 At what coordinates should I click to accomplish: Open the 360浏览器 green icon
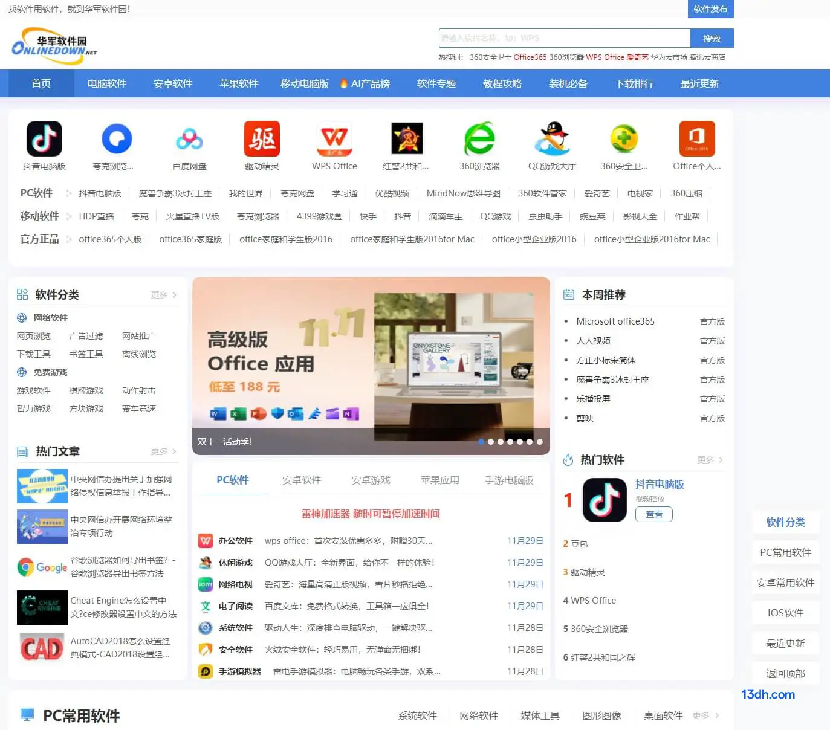tap(479, 138)
